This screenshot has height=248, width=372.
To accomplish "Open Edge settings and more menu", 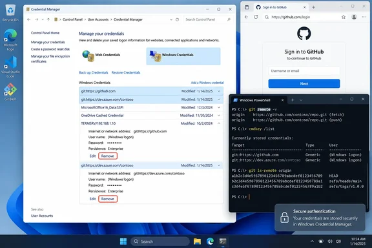I will [x=364, y=17].
